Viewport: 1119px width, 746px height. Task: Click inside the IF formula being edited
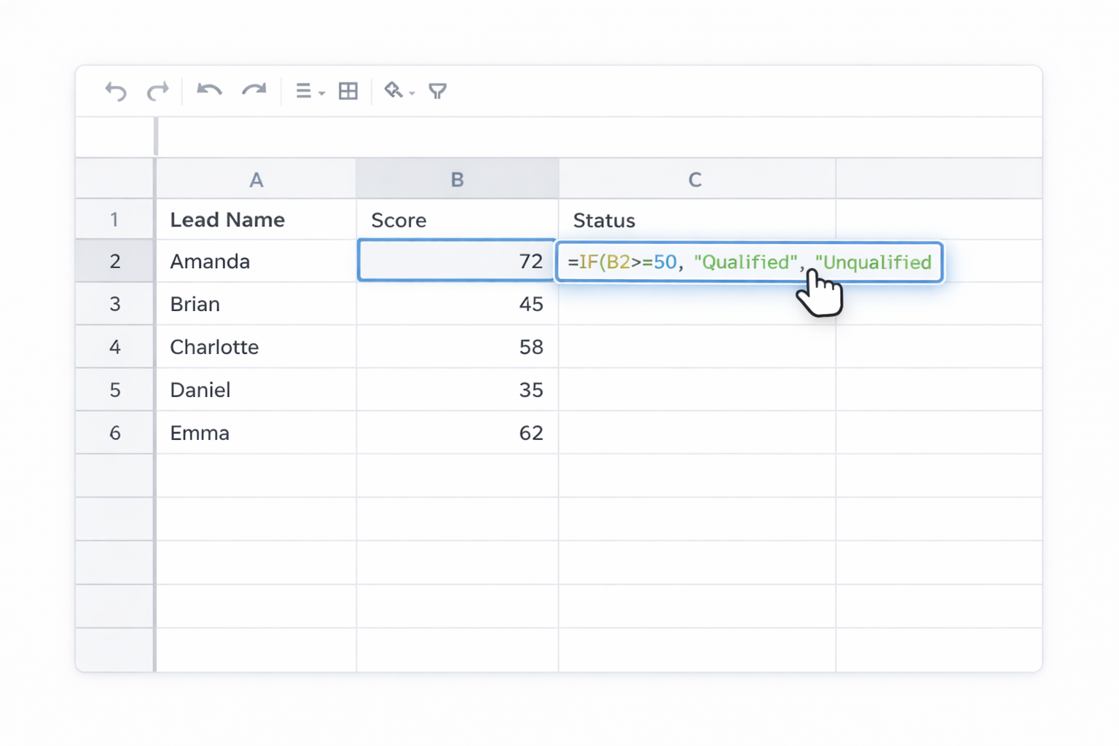pos(749,262)
